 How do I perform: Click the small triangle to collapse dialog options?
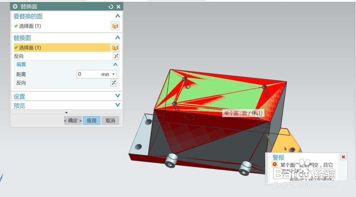coord(66,112)
